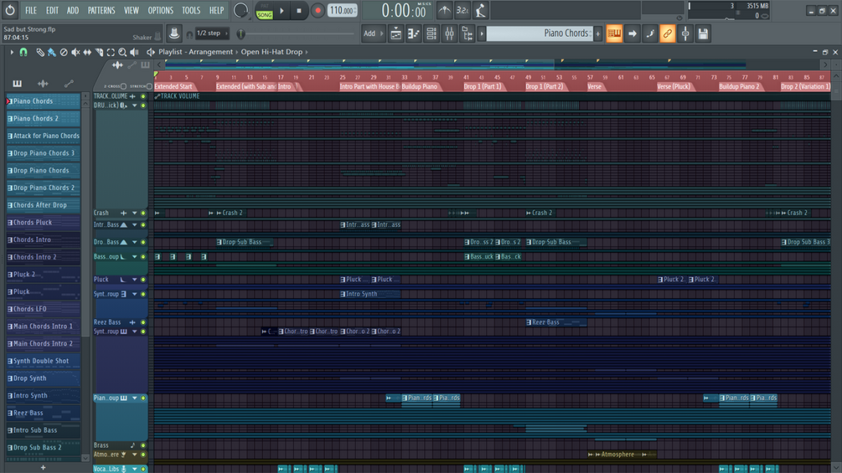Click the Record button
842x473 pixels.
click(x=318, y=11)
